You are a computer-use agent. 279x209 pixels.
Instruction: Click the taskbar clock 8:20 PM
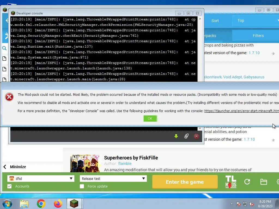(265, 202)
